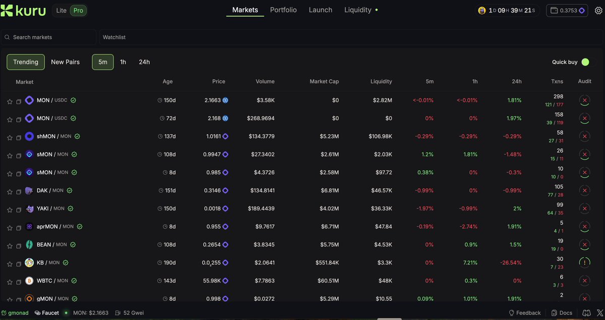Sort by Price column header
Image resolution: width=605 pixels, height=320 pixels.
coord(219,81)
